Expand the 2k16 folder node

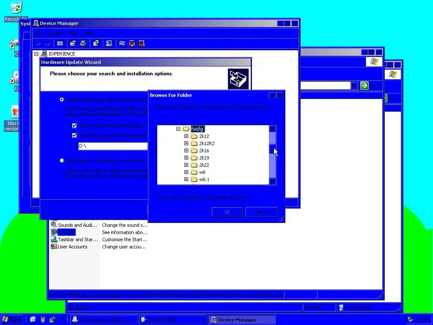pyautogui.click(x=186, y=151)
